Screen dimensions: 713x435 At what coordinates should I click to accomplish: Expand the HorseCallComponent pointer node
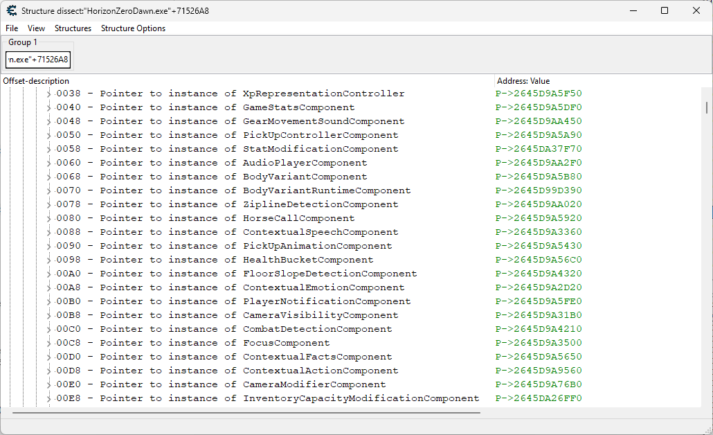48,218
